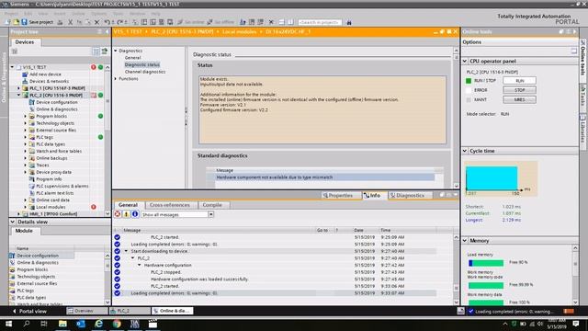Click the Save project toolbar icon
The image size is (588, 331).
point(25,22)
